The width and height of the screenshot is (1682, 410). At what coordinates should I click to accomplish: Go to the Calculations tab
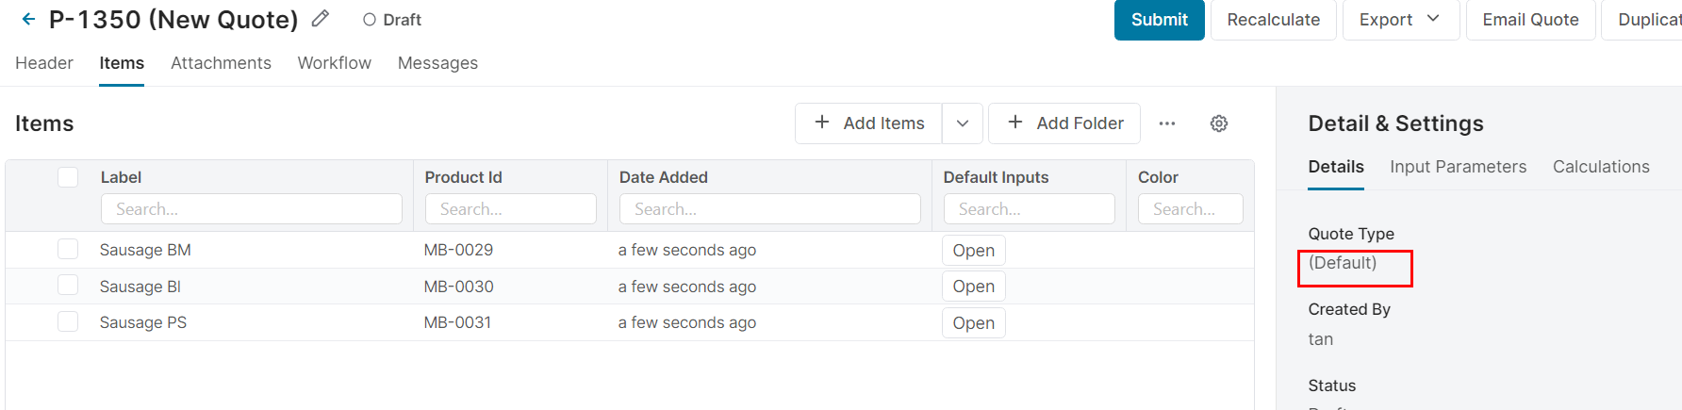coord(1601,167)
